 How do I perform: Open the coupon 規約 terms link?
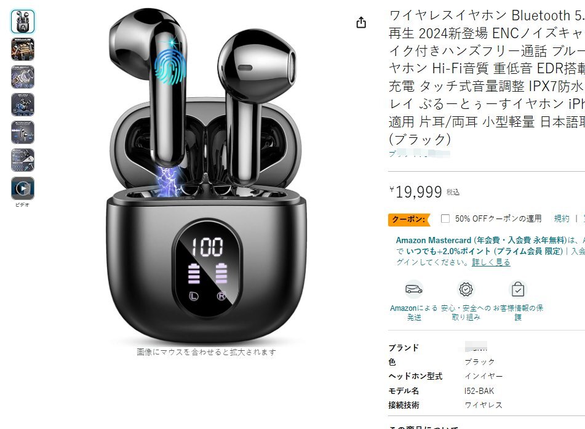coord(562,219)
